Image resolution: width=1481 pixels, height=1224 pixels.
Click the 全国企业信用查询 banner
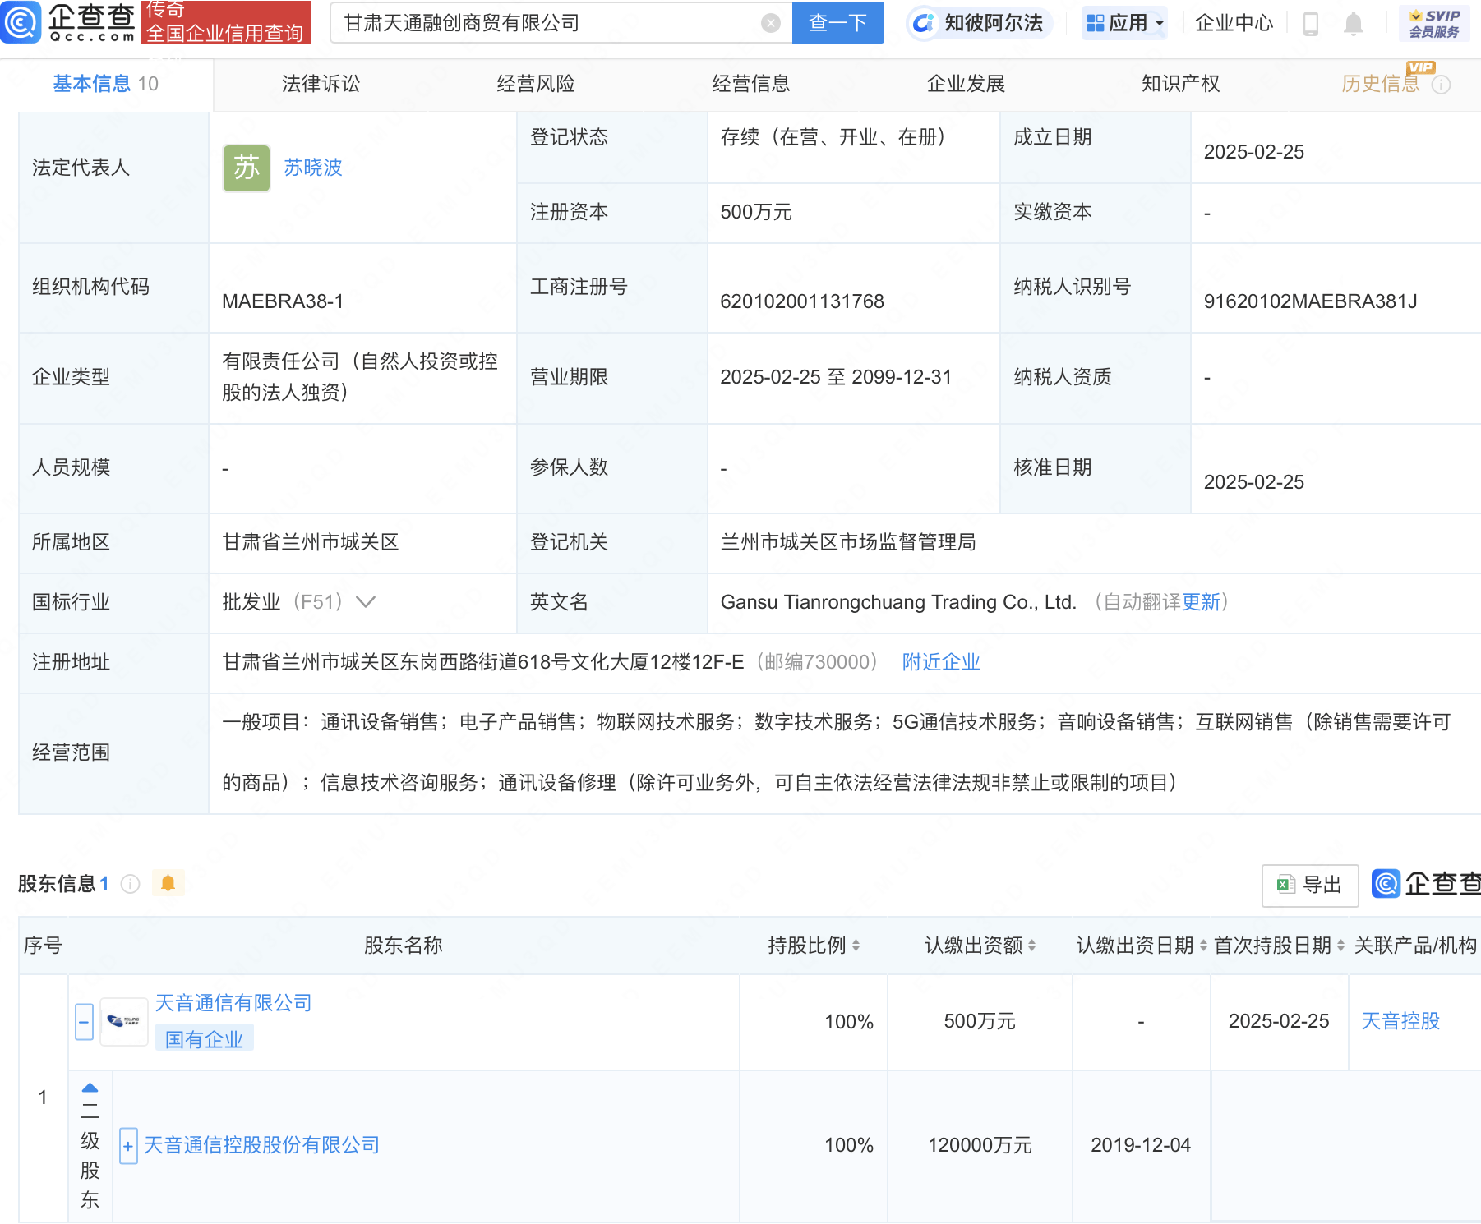(226, 22)
